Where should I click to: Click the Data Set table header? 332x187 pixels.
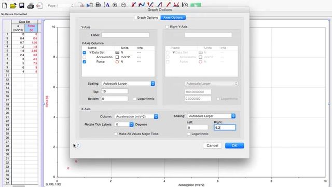point(24,22)
